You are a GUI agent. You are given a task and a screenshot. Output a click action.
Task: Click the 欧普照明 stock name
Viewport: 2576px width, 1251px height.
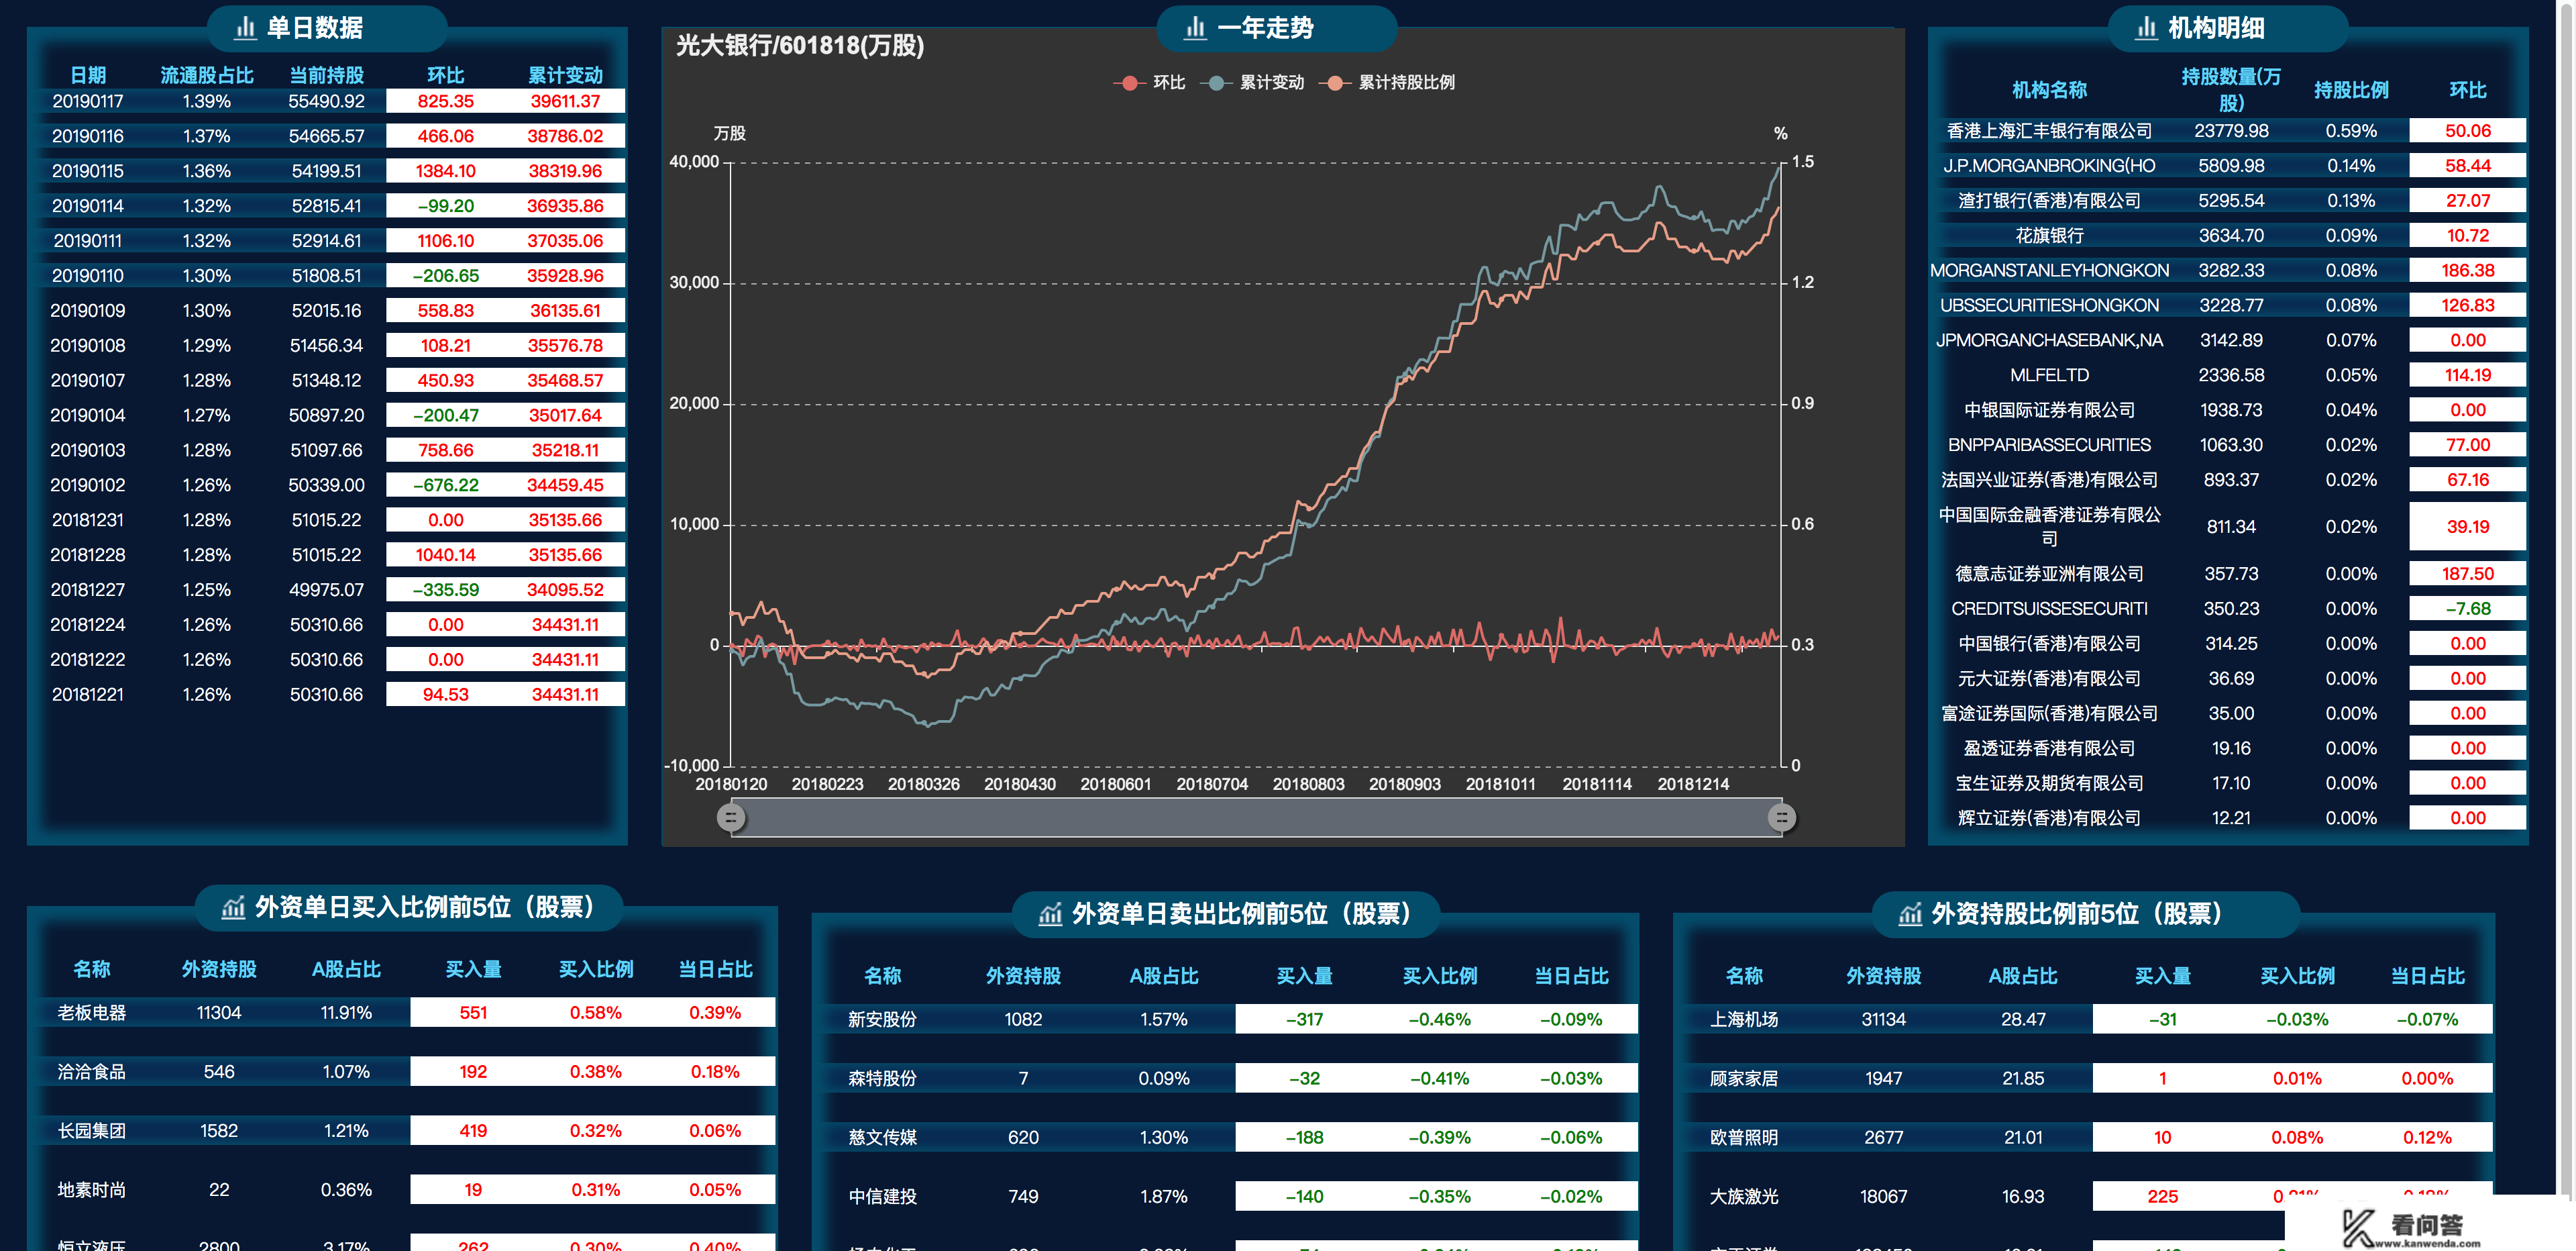coord(1744,1138)
